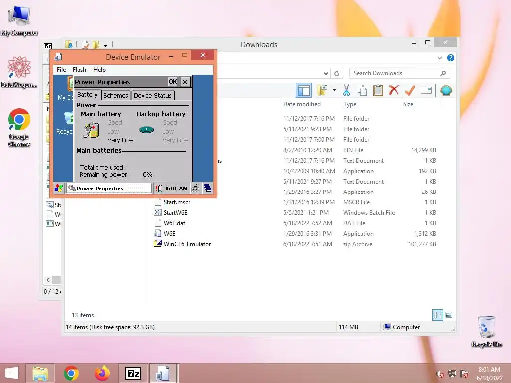Click the folder select options icon in Downloads toolbar
Viewport: 511px width, 383px height.
pyautogui.click(x=322, y=90)
